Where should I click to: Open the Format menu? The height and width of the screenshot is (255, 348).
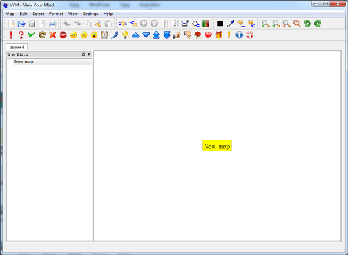(x=56, y=13)
